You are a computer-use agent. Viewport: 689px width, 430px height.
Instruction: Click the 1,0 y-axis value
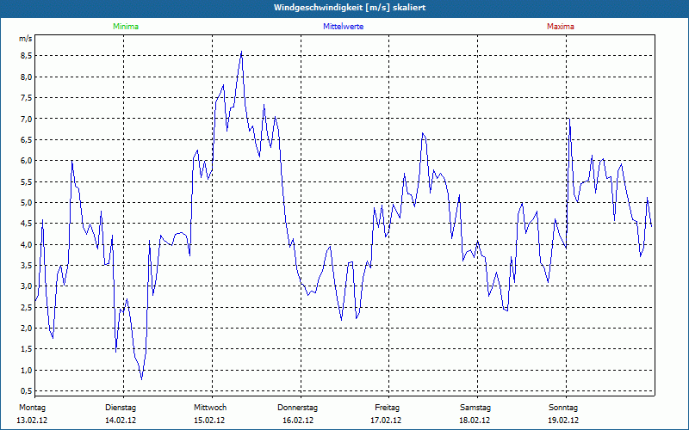click(26, 370)
